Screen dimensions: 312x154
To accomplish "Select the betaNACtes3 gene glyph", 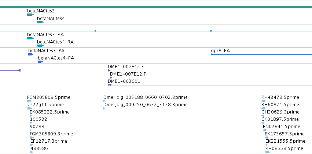I will [30, 15].
